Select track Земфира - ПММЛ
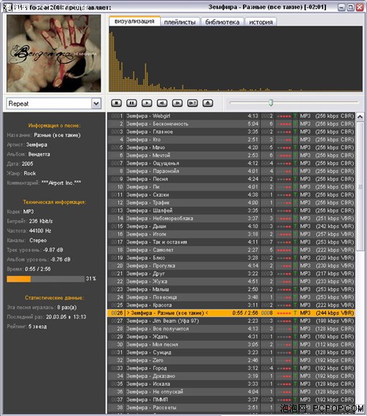This screenshot has width=367, height=416. tap(231, 400)
